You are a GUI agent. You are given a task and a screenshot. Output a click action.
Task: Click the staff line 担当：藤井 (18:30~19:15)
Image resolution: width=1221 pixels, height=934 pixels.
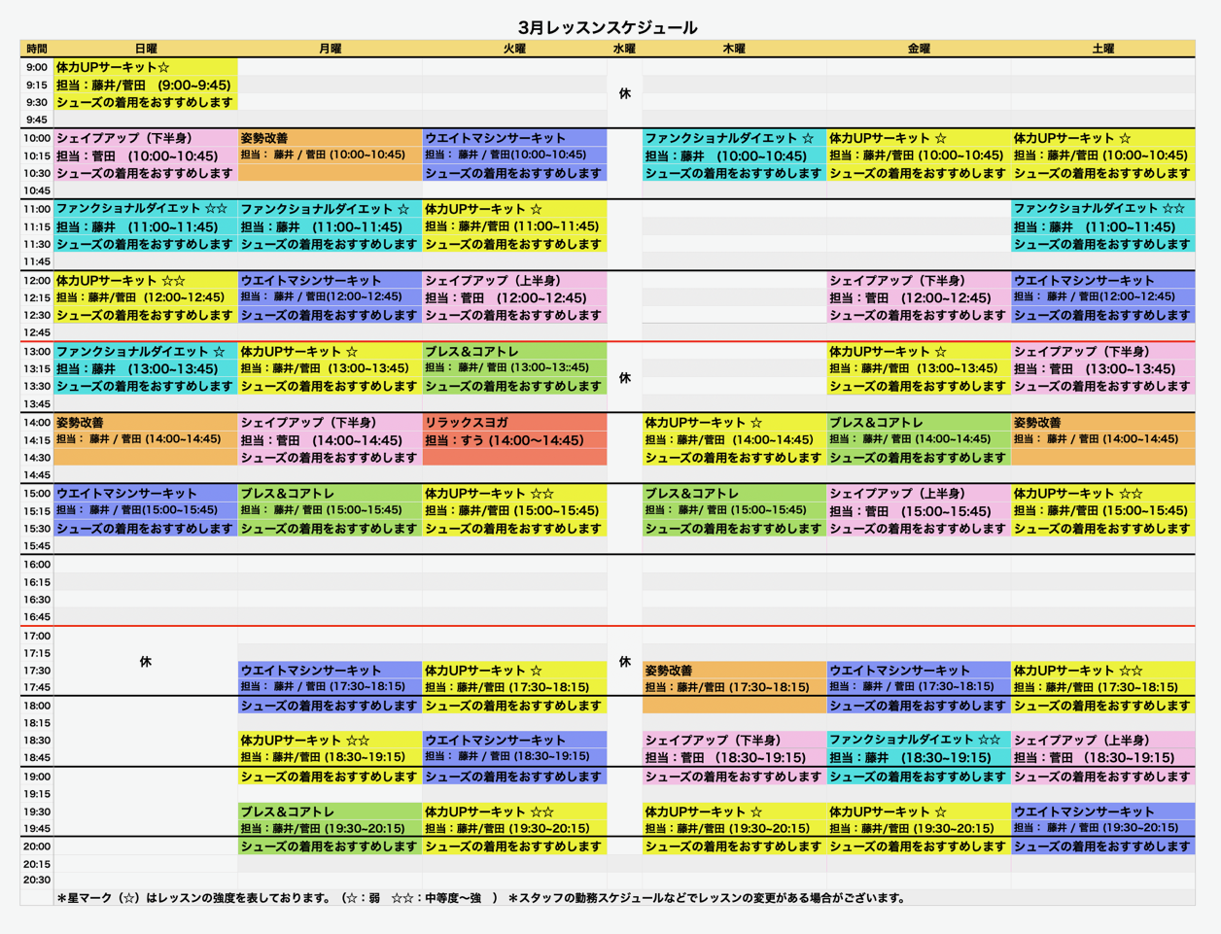click(911, 758)
